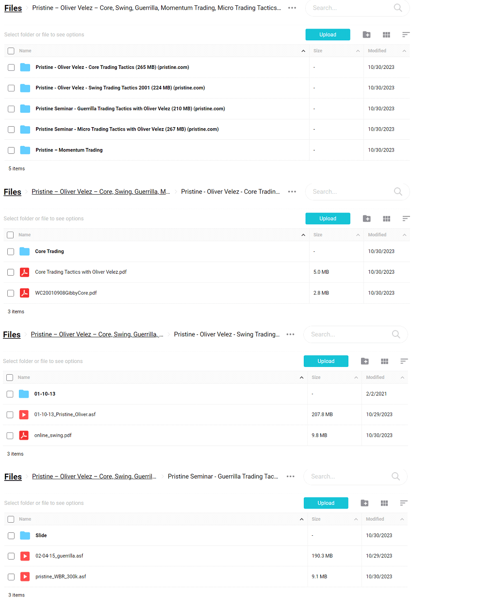
Task: Switch to grid view in Core Trading panel
Action: (x=386, y=218)
